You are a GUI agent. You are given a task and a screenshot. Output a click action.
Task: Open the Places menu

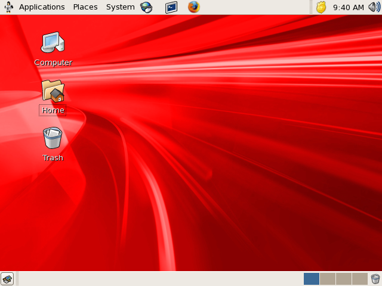coord(85,7)
